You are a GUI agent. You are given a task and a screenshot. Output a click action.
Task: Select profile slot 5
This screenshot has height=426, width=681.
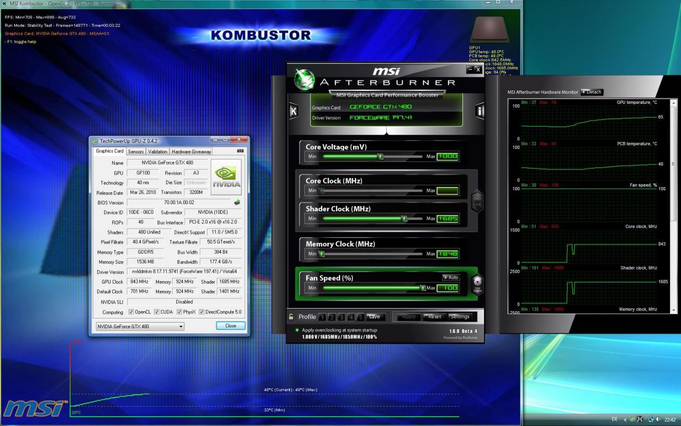point(360,317)
